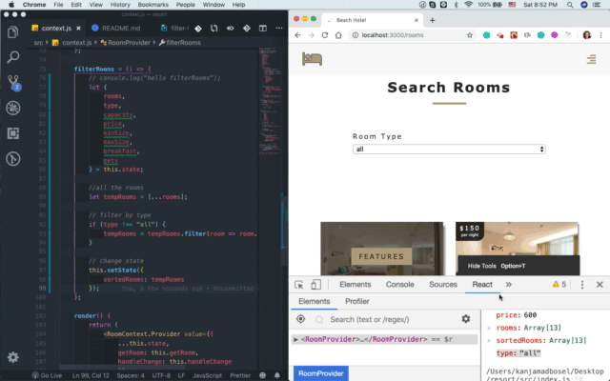Click filterRooms in editor breadcrumb
The height and width of the screenshot is (381, 610).
click(x=180, y=43)
